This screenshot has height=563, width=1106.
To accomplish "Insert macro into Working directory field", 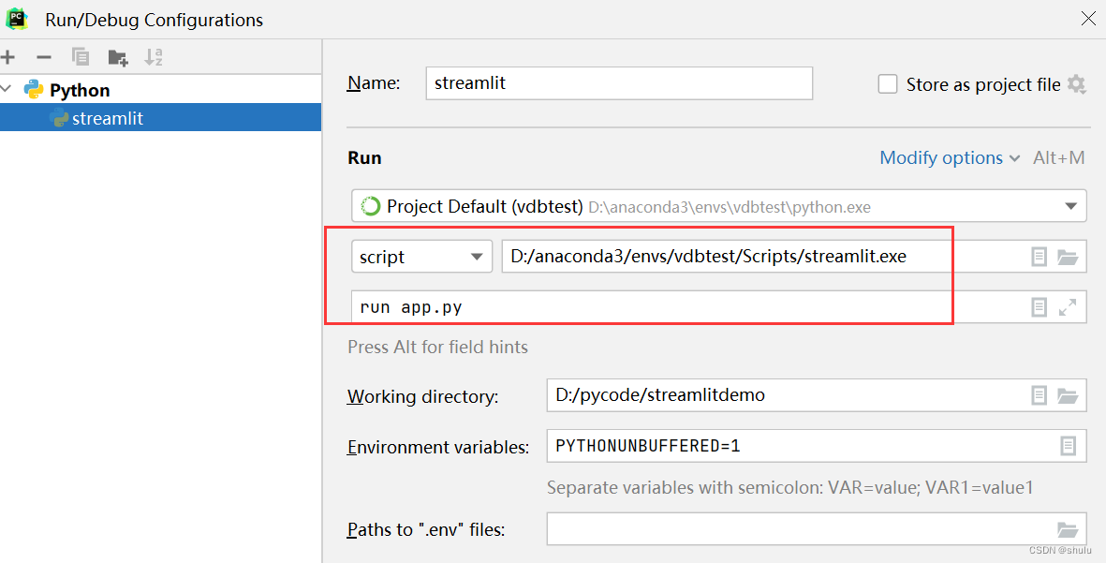I will 1039,395.
